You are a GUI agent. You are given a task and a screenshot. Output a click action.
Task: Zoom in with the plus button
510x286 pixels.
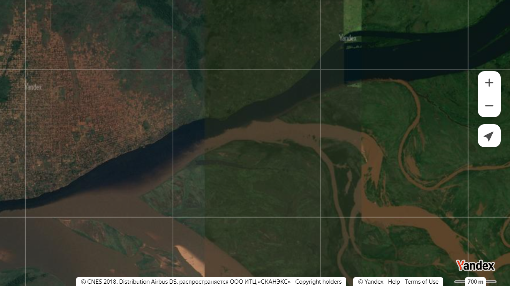coord(489,83)
